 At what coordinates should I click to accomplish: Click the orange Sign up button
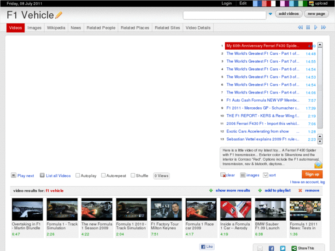click(312, 174)
